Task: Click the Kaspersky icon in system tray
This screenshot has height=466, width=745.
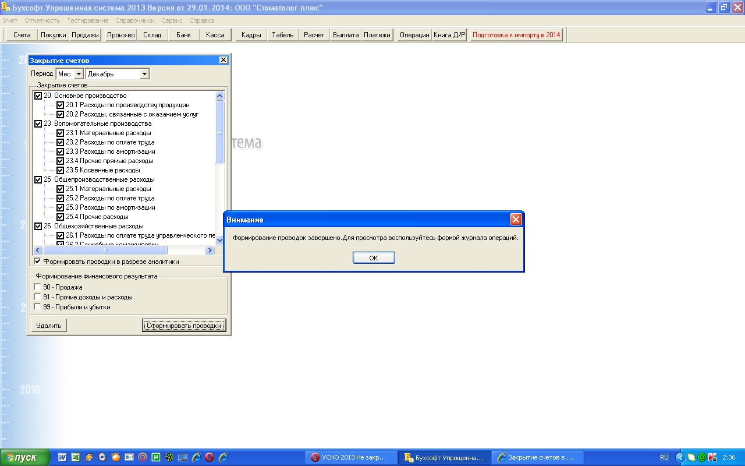Action: tap(712, 457)
